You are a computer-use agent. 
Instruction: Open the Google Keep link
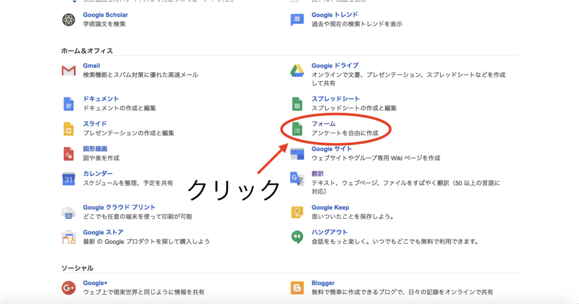330,208
